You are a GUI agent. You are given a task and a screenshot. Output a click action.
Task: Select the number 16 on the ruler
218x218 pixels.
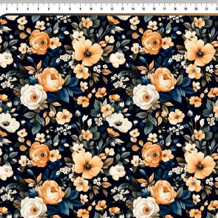point(154,9)
